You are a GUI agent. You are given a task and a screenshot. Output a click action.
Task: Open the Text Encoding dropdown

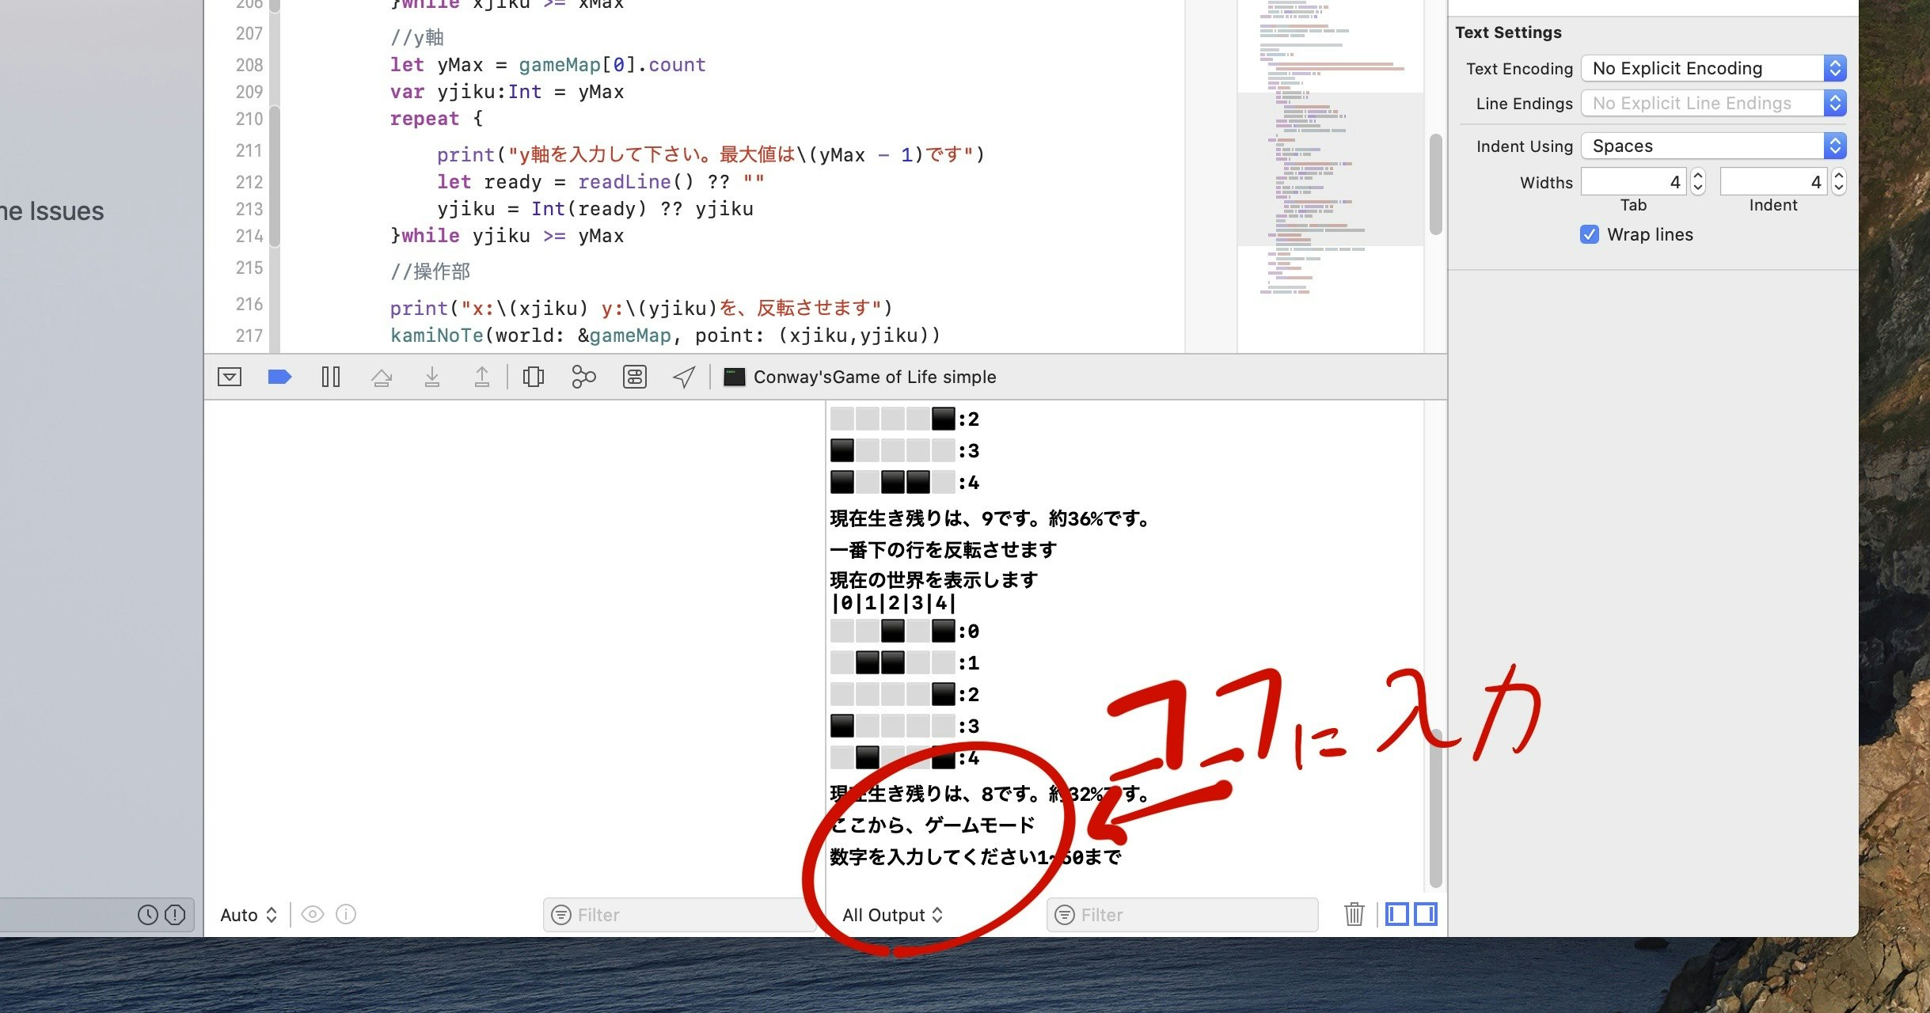[x=1713, y=68]
